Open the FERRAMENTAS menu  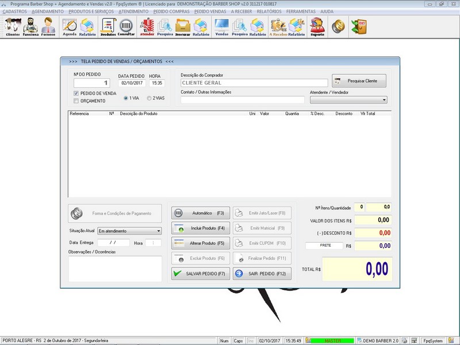(x=301, y=11)
